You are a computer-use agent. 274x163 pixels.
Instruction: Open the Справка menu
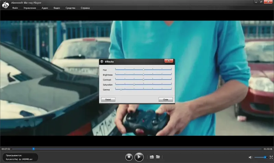point(85,8)
